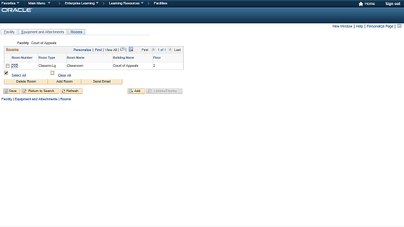Sort the grid by Room Name
Viewport: 404px width, 227px height.
pos(76,57)
